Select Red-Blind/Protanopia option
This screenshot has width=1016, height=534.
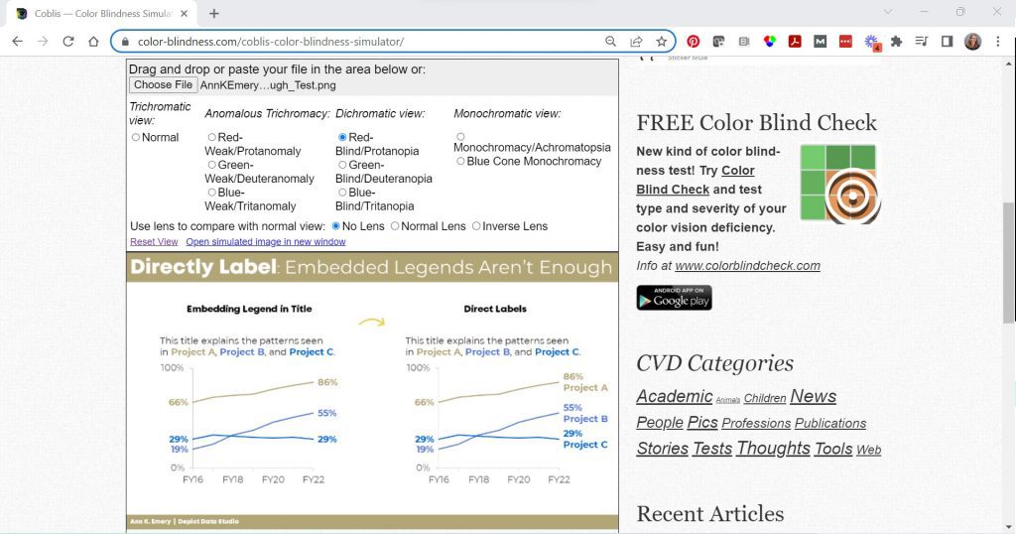pyautogui.click(x=342, y=137)
